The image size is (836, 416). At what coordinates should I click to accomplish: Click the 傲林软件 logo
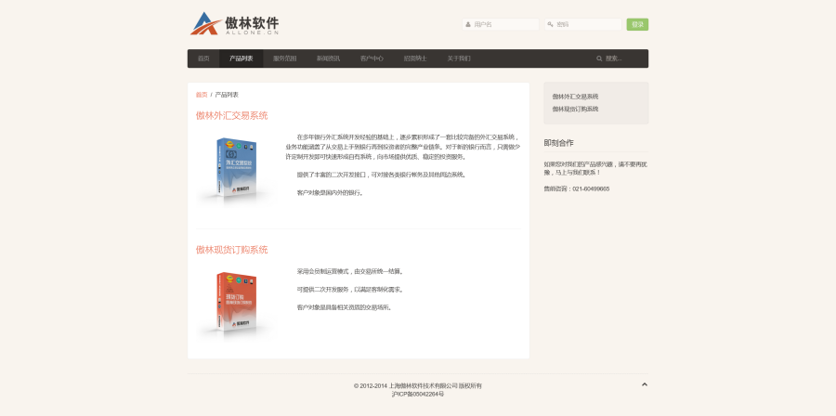(235, 24)
